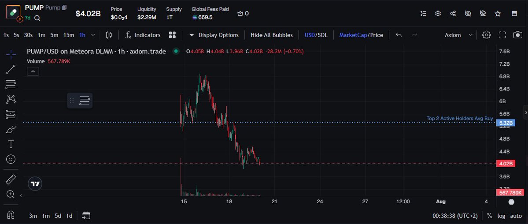Select the 1d date range

tap(69, 216)
